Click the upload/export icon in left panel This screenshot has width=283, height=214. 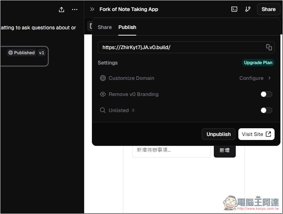(x=62, y=10)
